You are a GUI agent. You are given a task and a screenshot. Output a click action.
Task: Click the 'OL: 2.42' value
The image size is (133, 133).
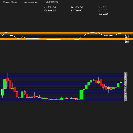click(x=103, y=14)
